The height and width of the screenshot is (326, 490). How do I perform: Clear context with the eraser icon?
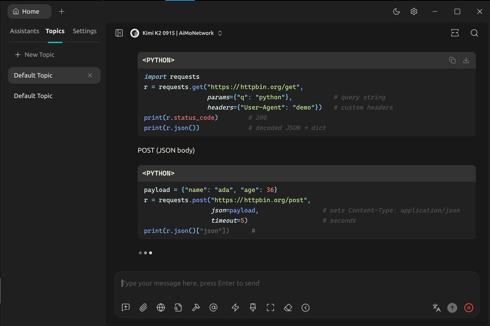coord(288,308)
